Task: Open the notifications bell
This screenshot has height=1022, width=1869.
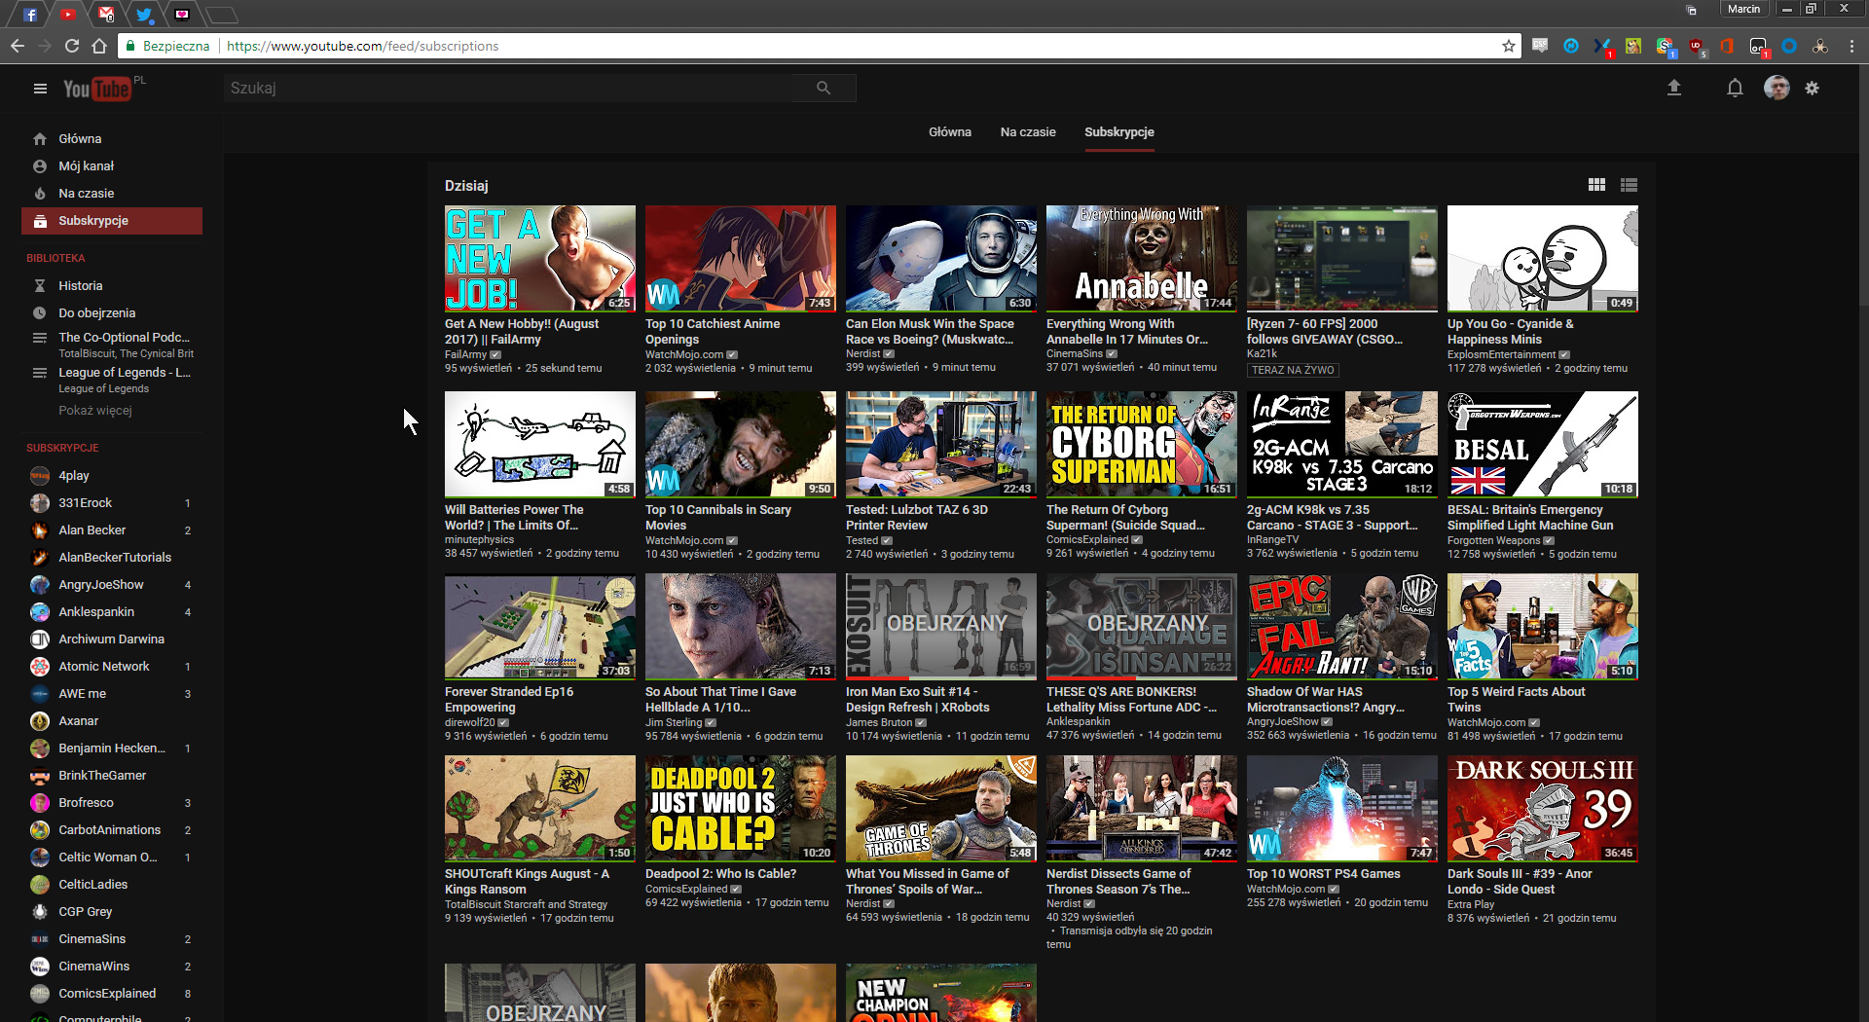Action: (x=1735, y=89)
